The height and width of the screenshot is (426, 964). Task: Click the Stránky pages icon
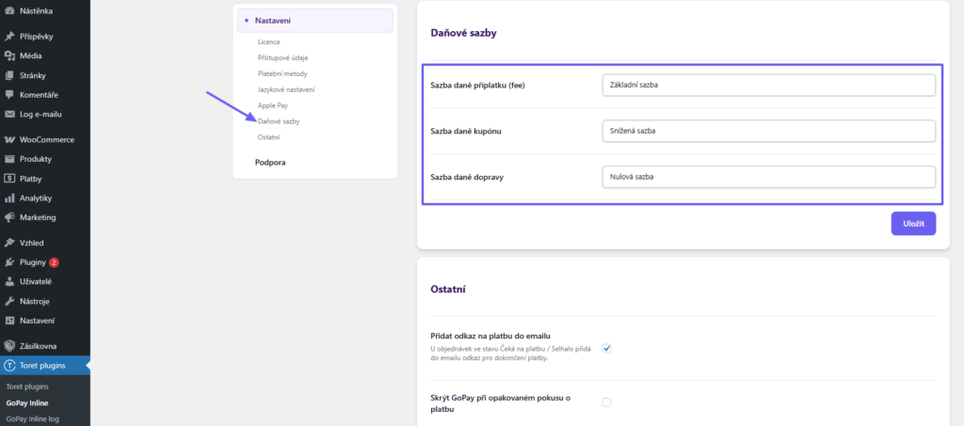coord(9,75)
